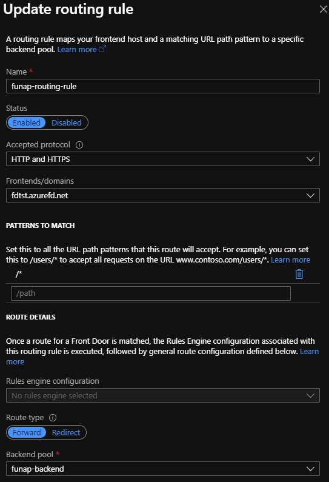Click the Route type info icon
This screenshot has height=482, width=329.
53,418
